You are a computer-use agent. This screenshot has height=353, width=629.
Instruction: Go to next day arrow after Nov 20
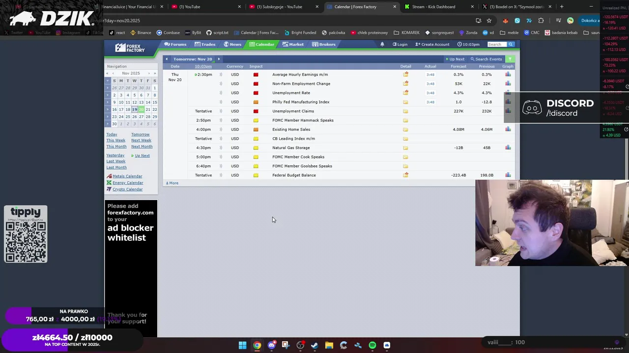coord(219,59)
